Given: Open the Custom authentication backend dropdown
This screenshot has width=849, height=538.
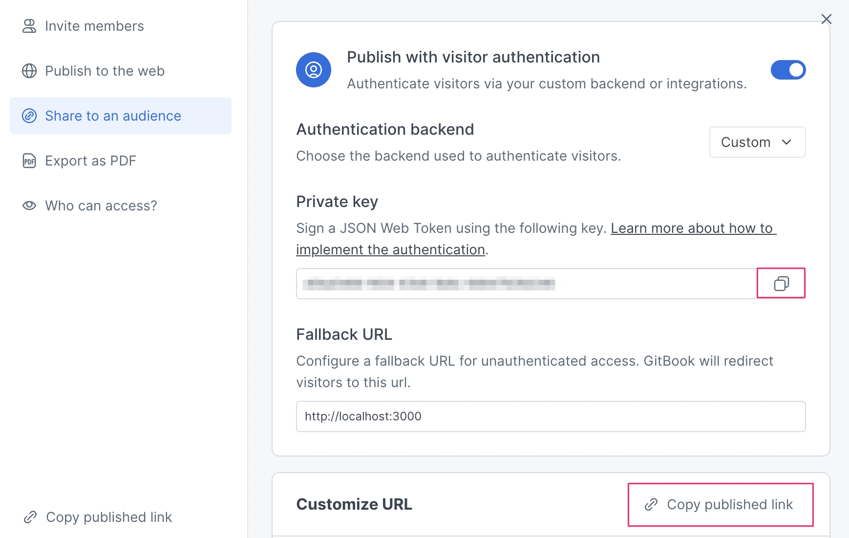Looking at the screenshot, I should point(757,142).
